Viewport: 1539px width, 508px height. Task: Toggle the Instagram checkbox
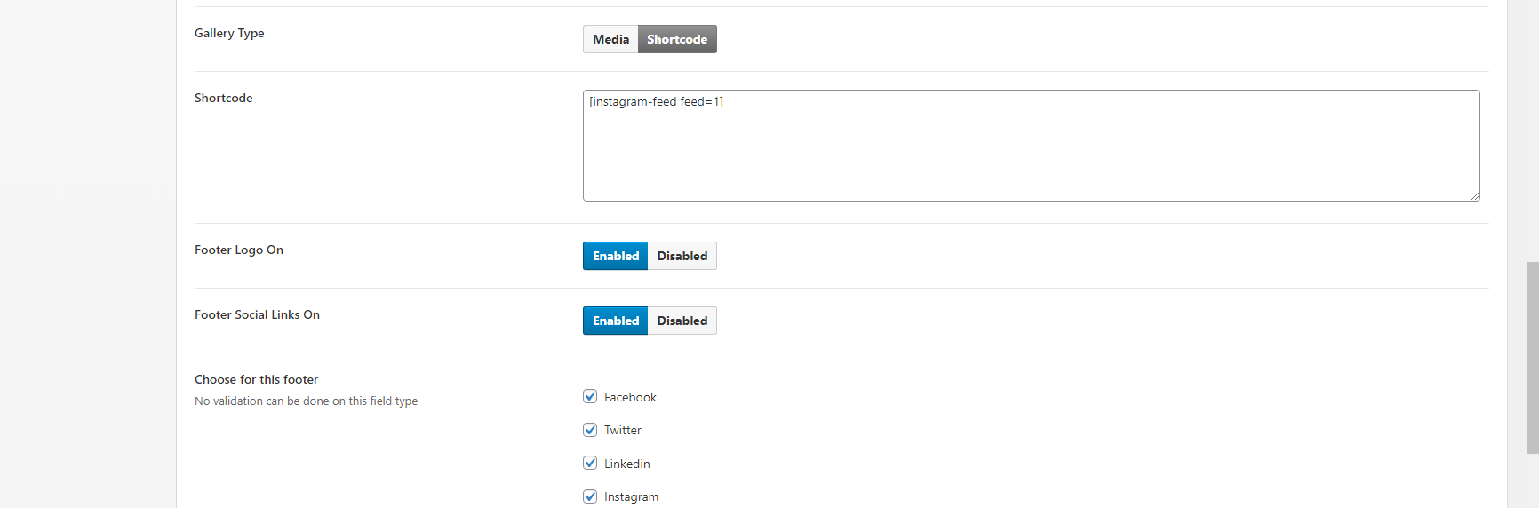click(x=590, y=496)
